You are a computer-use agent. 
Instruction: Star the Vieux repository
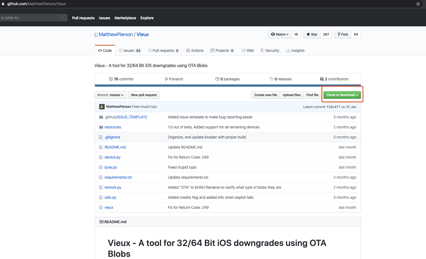point(312,34)
